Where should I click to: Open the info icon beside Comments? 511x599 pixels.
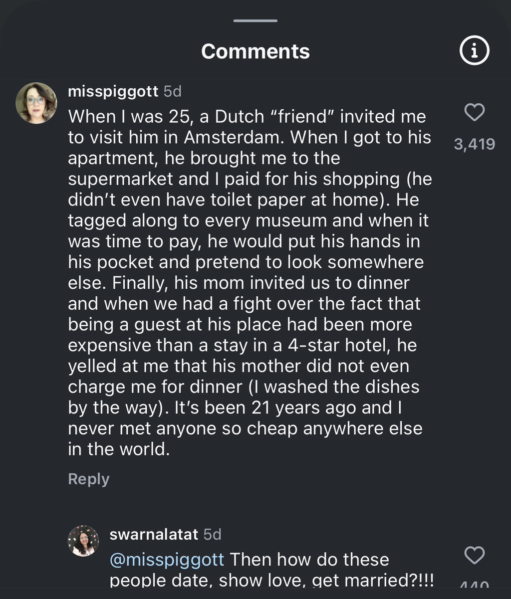474,51
